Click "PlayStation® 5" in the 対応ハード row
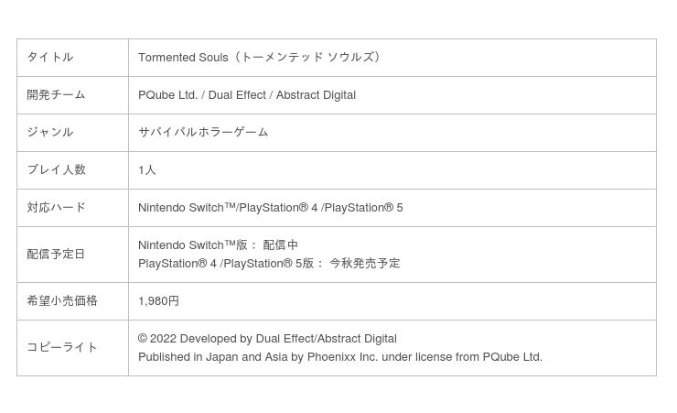The height and width of the screenshot is (413, 677). (x=363, y=207)
